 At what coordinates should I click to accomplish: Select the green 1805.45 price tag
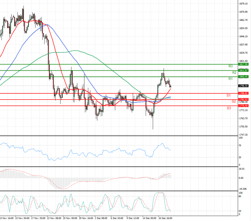pos(243,77)
